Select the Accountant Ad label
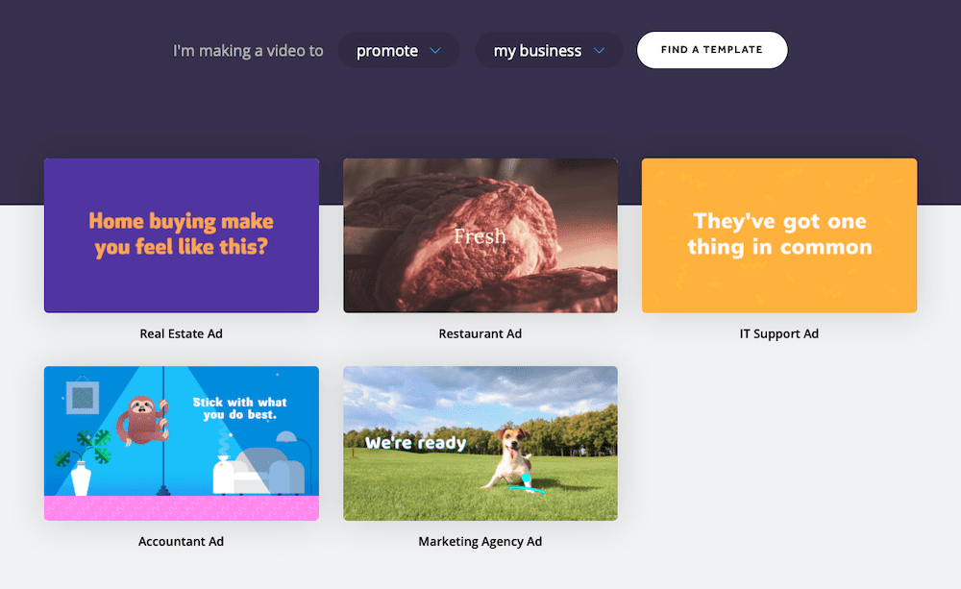 click(x=181, y=541)
